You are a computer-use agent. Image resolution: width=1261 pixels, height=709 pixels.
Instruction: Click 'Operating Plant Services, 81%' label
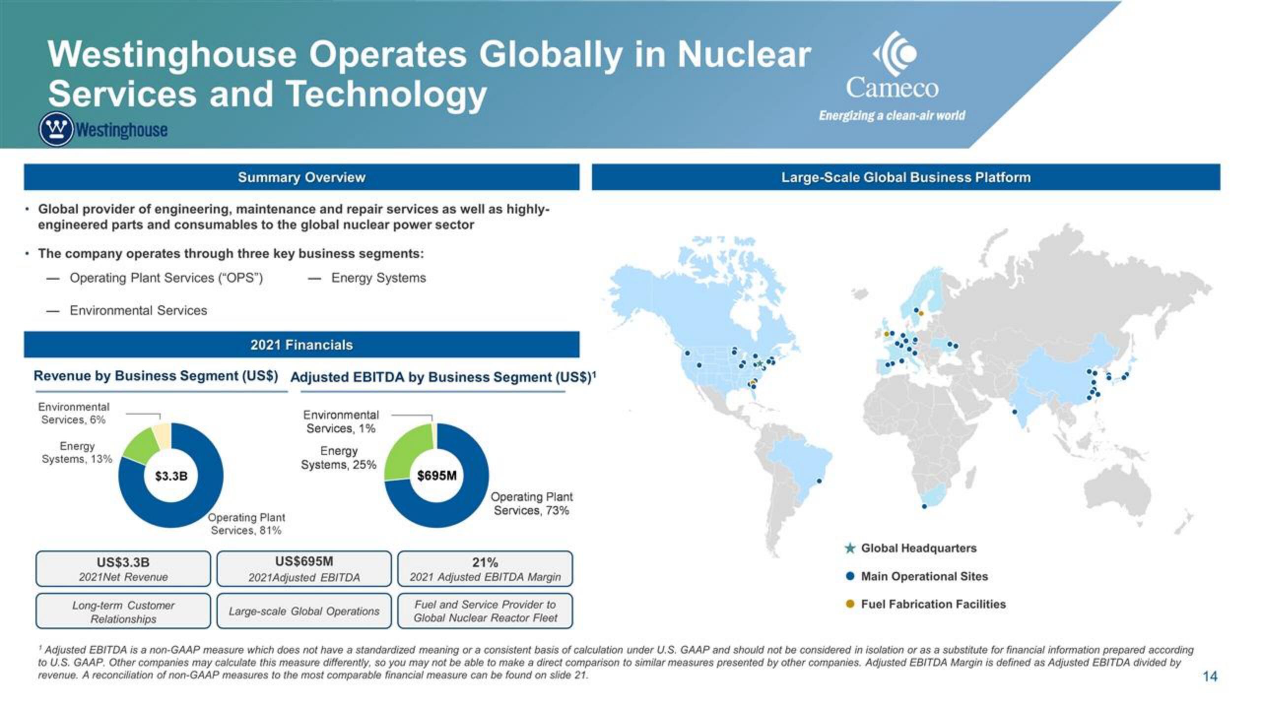pyautogui.click(x=246, y=524)
